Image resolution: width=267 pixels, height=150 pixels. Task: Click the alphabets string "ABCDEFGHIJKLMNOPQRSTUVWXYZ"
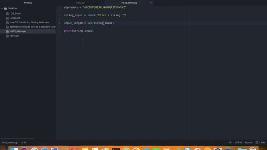[105, 7]
